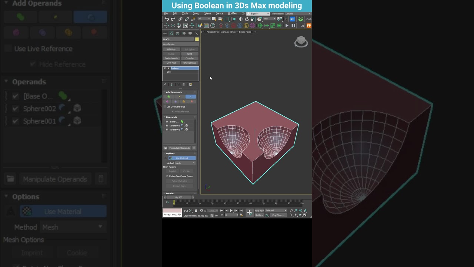Click the question mark help icon
The height and width of the screenshot is (267, 474).
(213, 26)
